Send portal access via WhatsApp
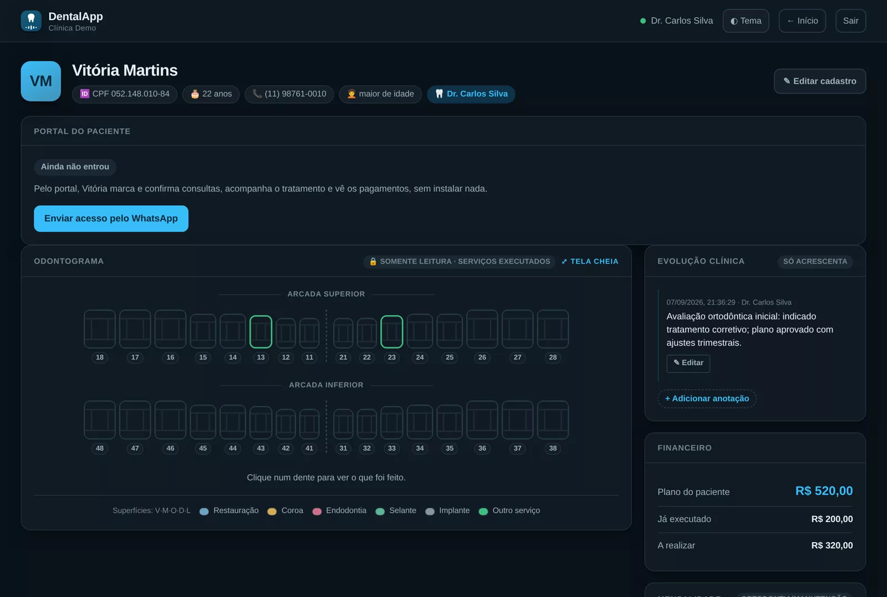This screenshot has height=597, width=887. (111, 219)
